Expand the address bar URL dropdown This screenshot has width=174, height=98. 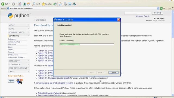pyautogui.click(x=158, y=8)
